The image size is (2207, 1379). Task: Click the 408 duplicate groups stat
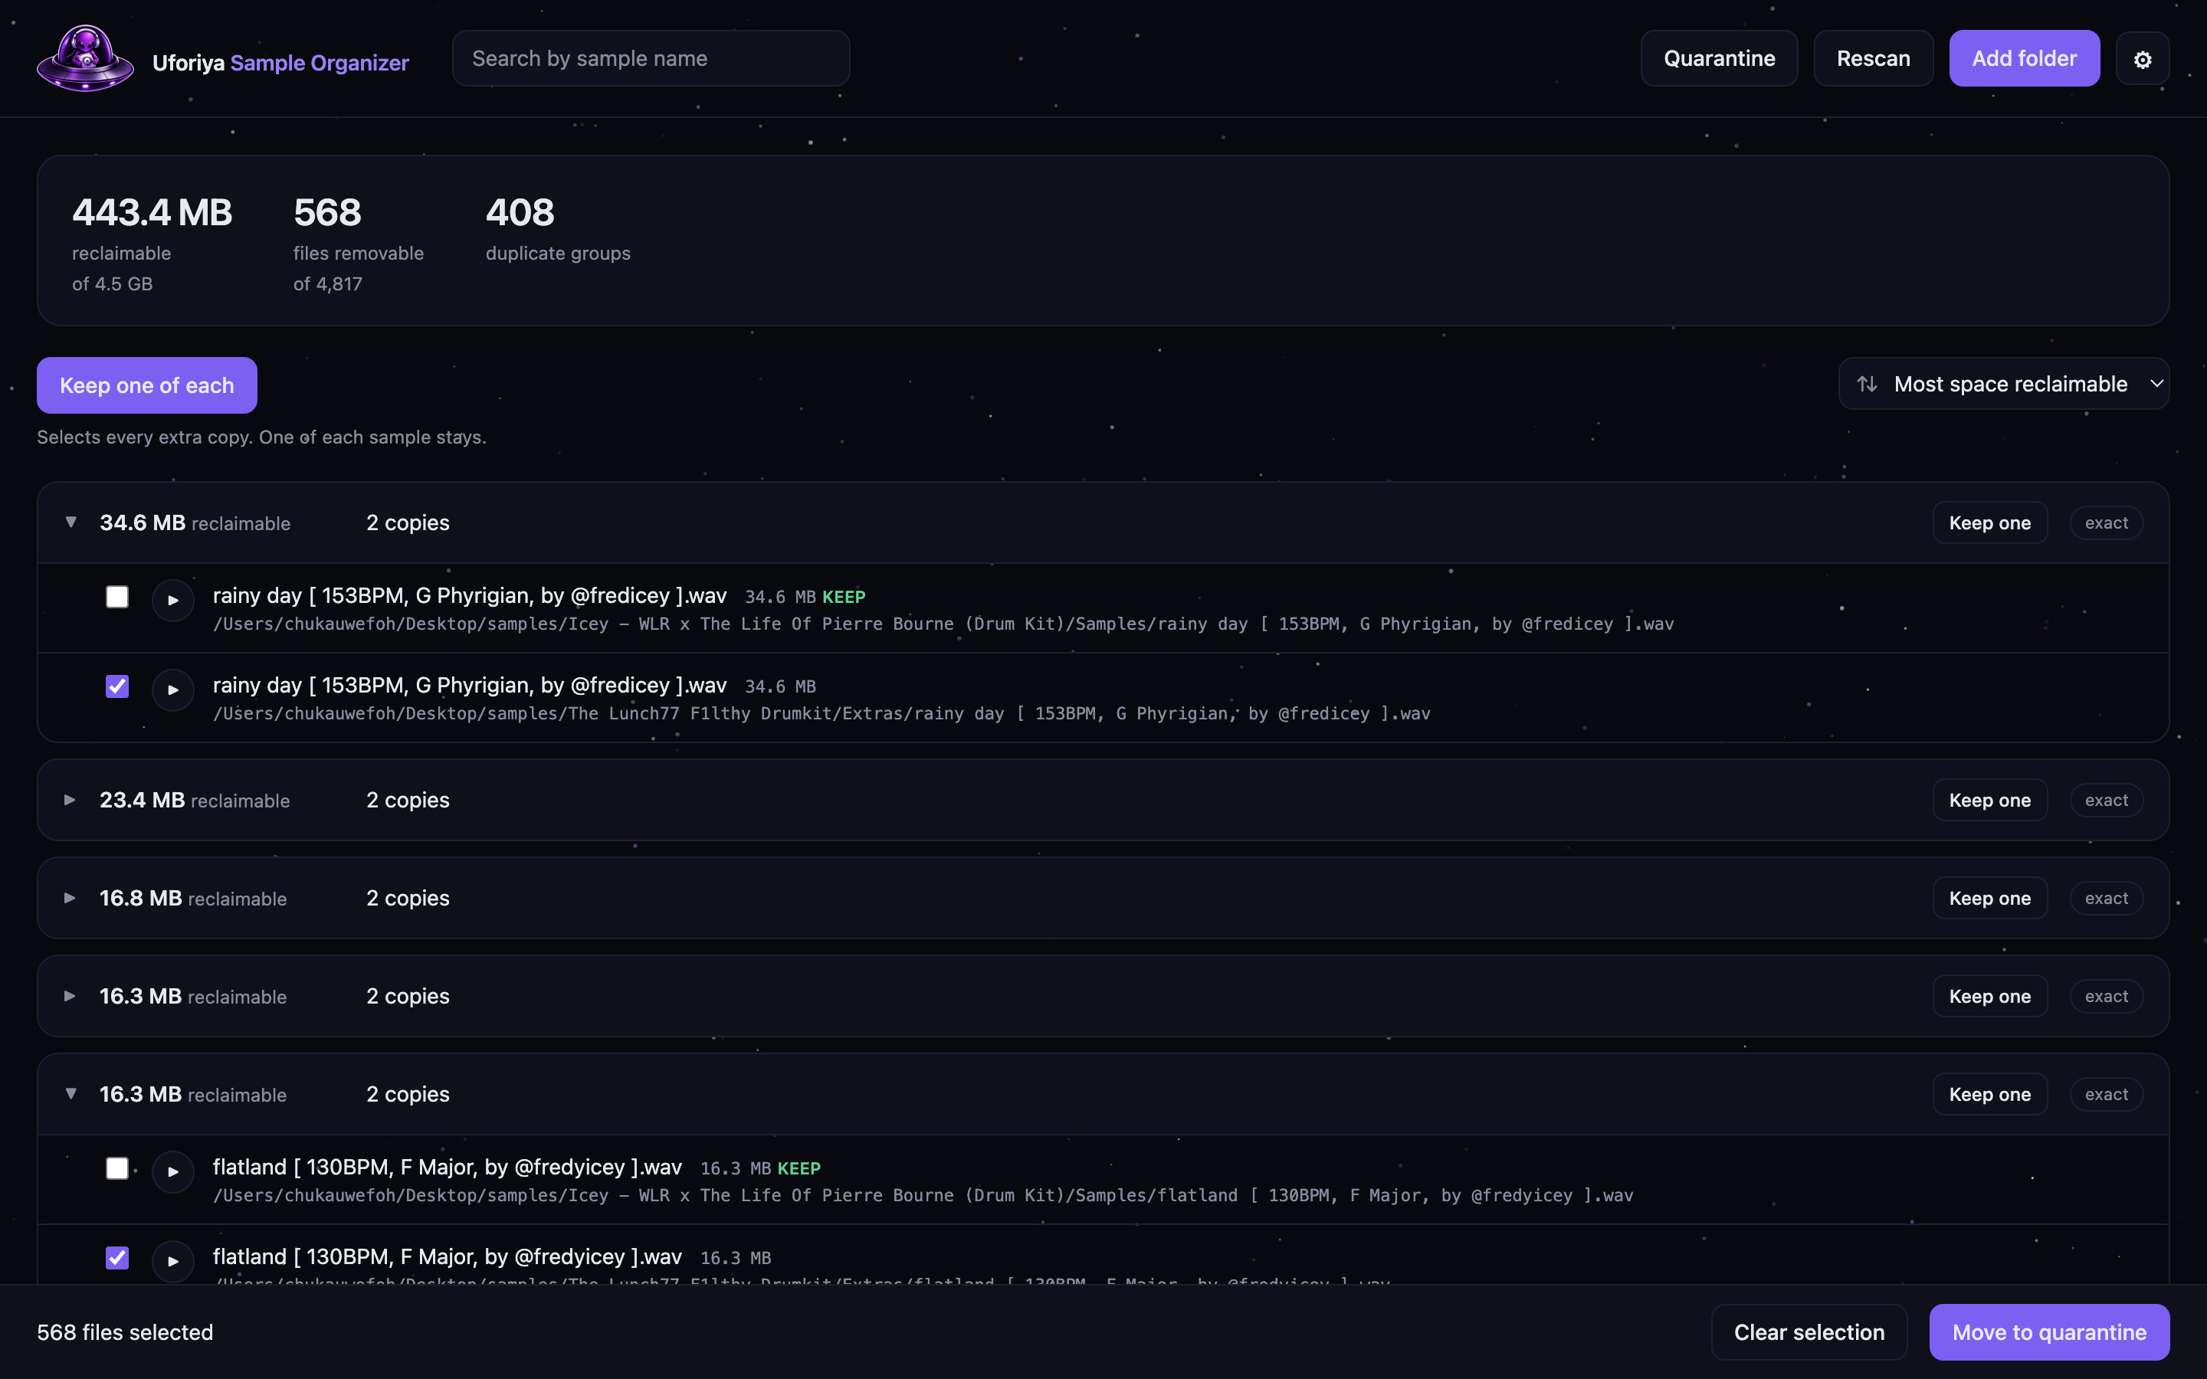tap(558, 228)
